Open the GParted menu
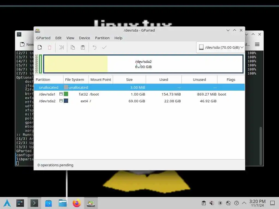This screenshot has width=279, height=209. pyautogui.click(x=43, y=38)
